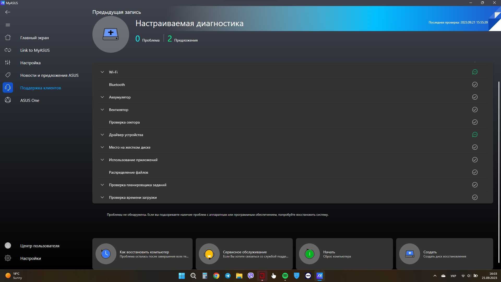Viewport: 501px width, 282px height.
Task: Click the link chain icon in sidebar
Action: pyautogui.click(x=8, y=50)
